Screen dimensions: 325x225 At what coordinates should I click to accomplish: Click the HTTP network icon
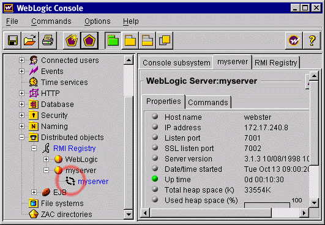(x=34, y=93)
